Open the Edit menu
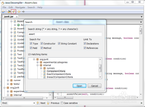Viewport: 145px width, 107px height. tap(11, 7)
